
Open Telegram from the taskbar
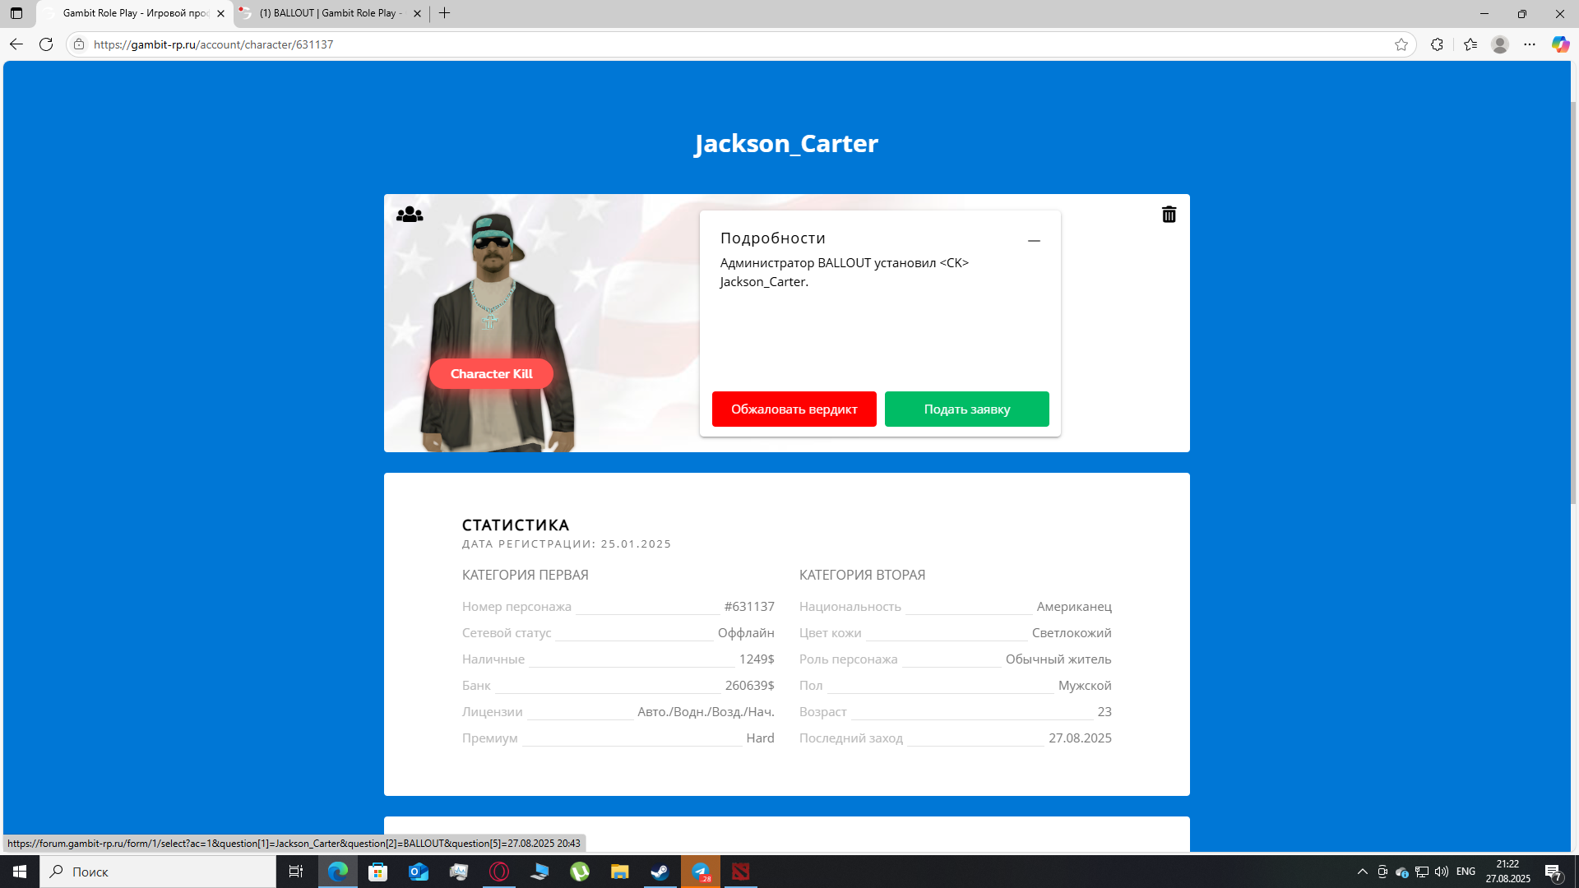click(701, 872)
